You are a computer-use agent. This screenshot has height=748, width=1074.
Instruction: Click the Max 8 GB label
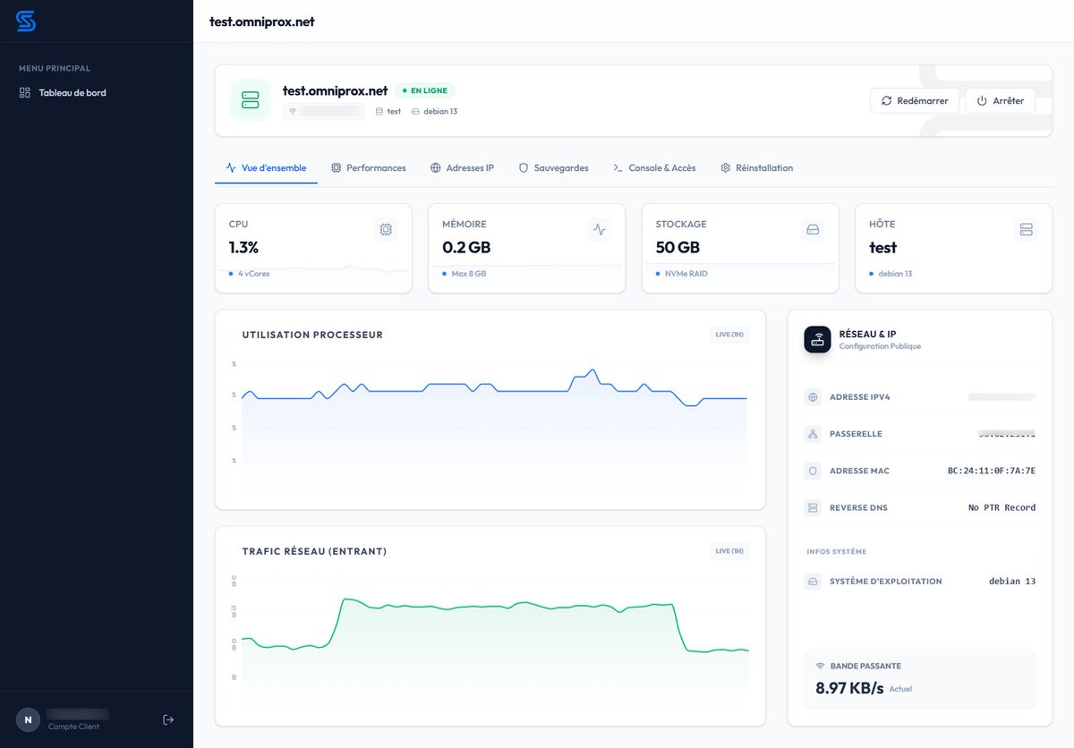point(471,274)
